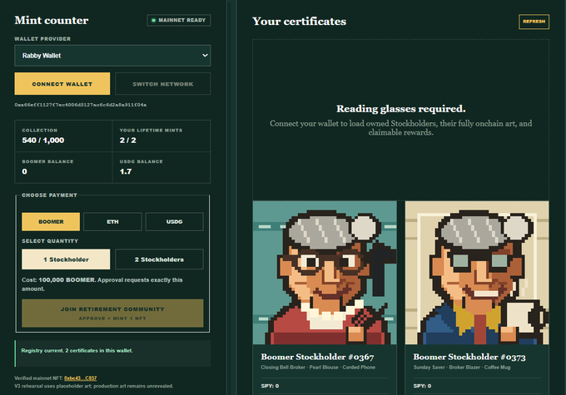Choose the 1 Stockholder quantity option
This screenshot has width=566, height=395.
pos(66,259)
